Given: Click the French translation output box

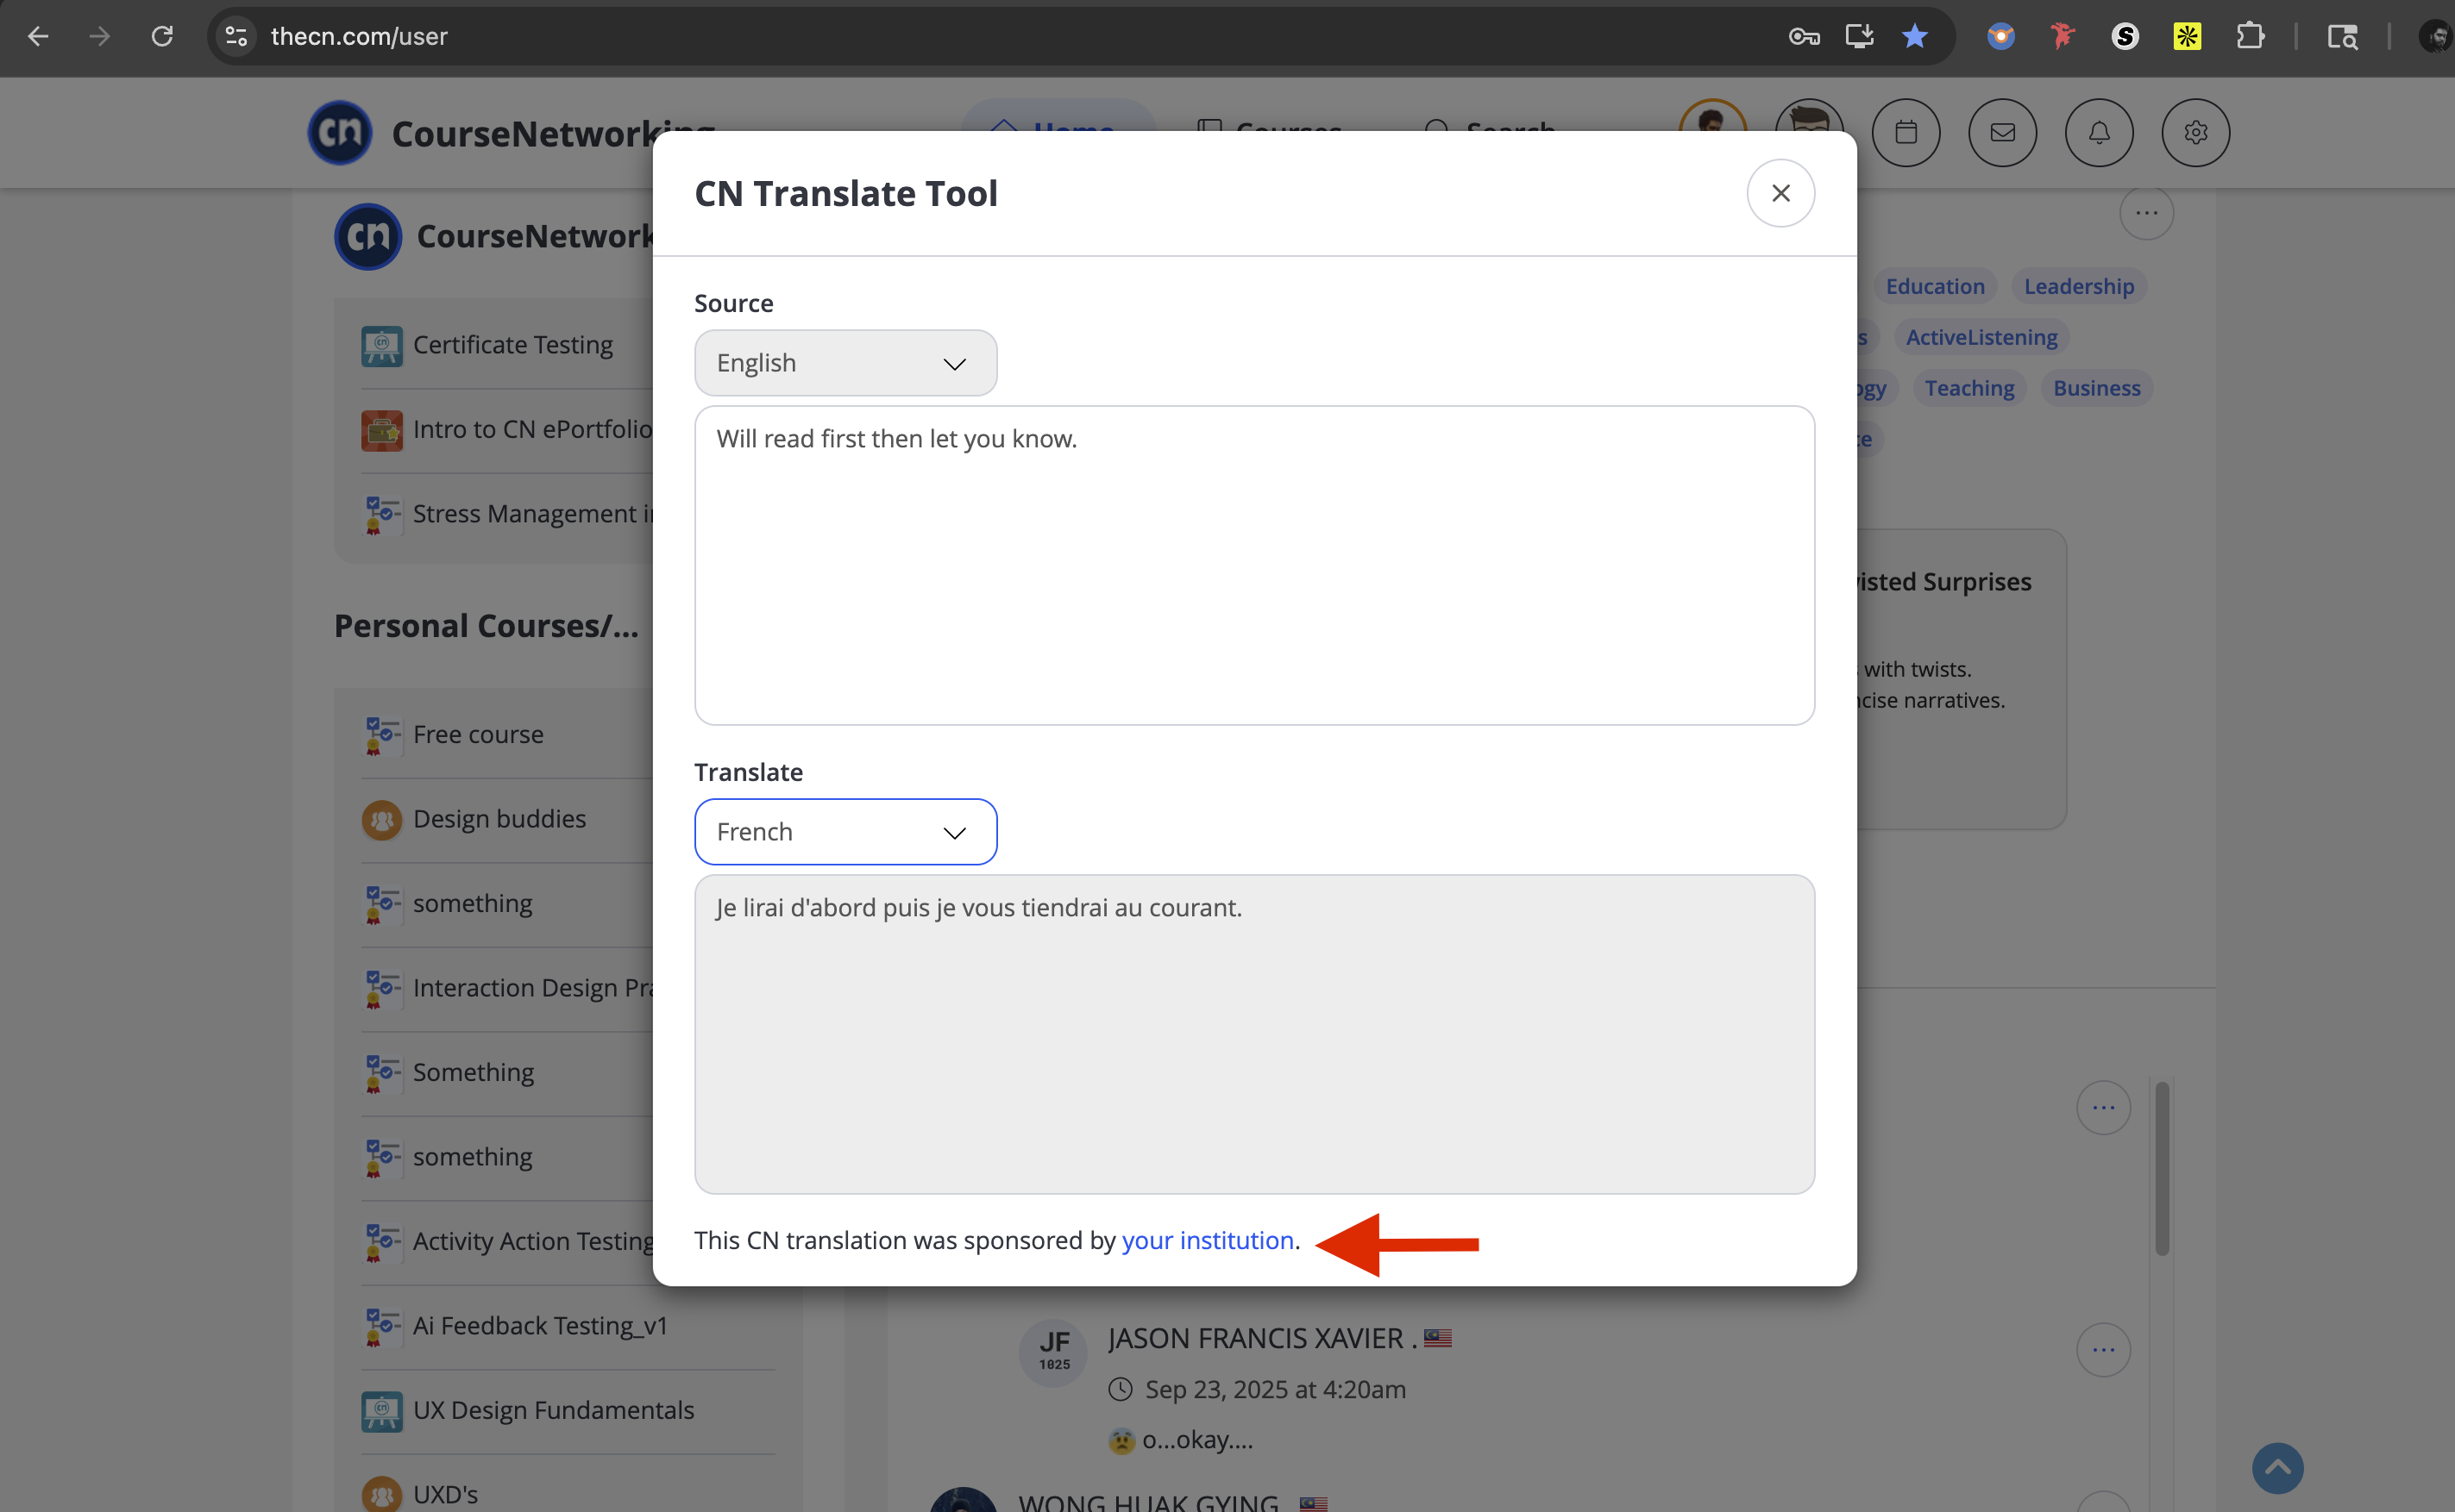Looking at the screenshot, I should click(x=1254, y=1034).
